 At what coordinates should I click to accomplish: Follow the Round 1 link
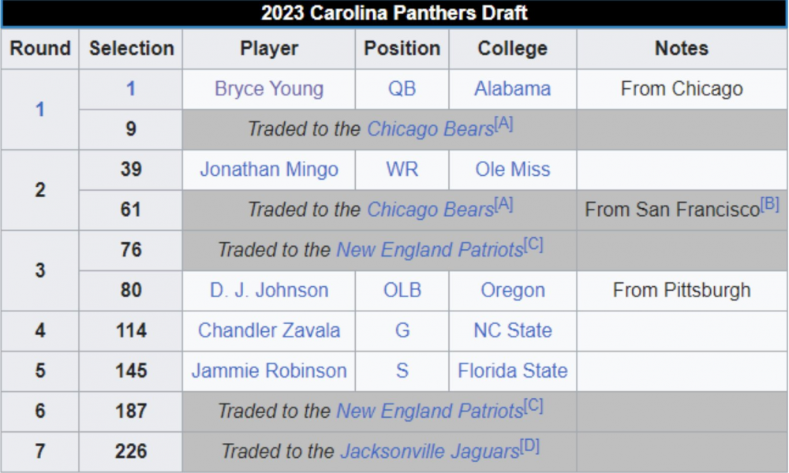coord(40,110)
